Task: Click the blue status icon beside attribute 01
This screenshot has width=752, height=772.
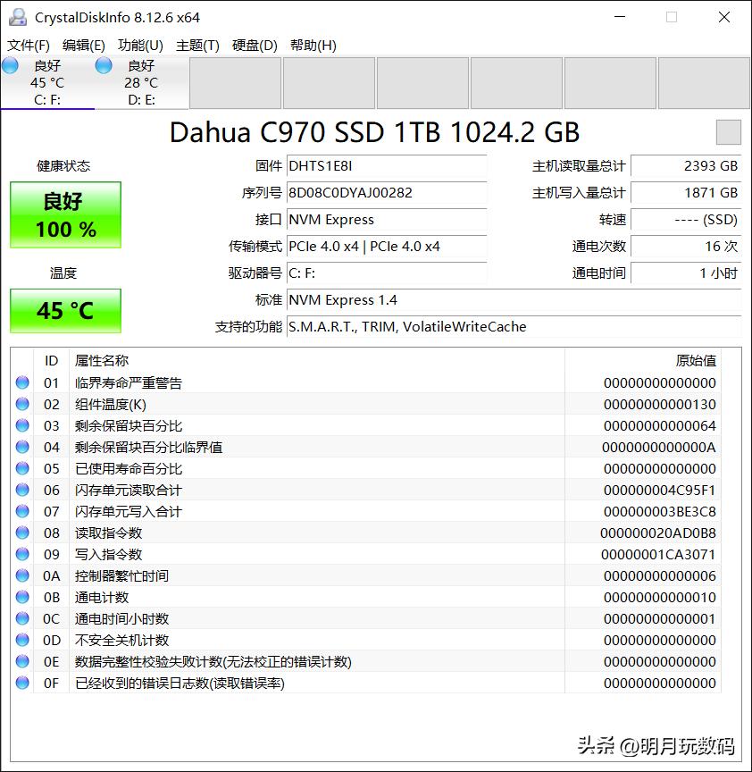Action: (22, 382)
